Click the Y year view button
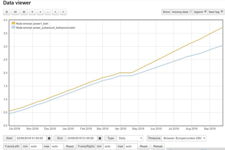The width and height of the screenshot is (225, 150). 32,12
